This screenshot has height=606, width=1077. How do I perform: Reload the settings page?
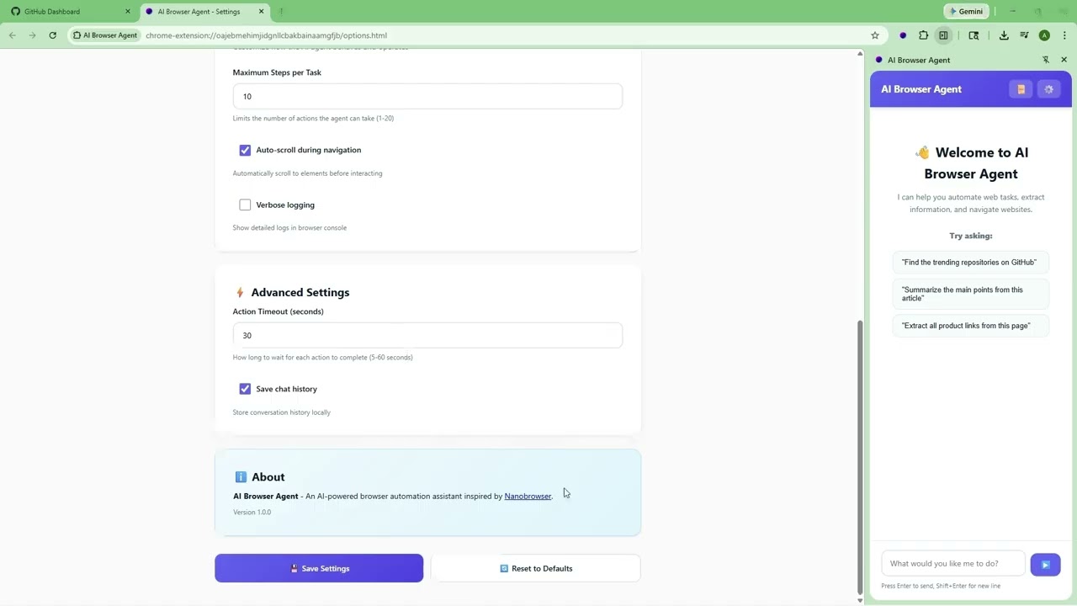click(x=53, y=35)
